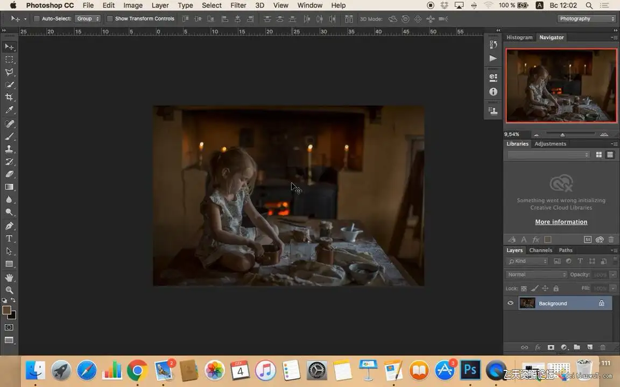Image resolution: width=620 pixels, height=387 pixels.
Task: Toggle lock position icon
Action: (x=545, y=289)
